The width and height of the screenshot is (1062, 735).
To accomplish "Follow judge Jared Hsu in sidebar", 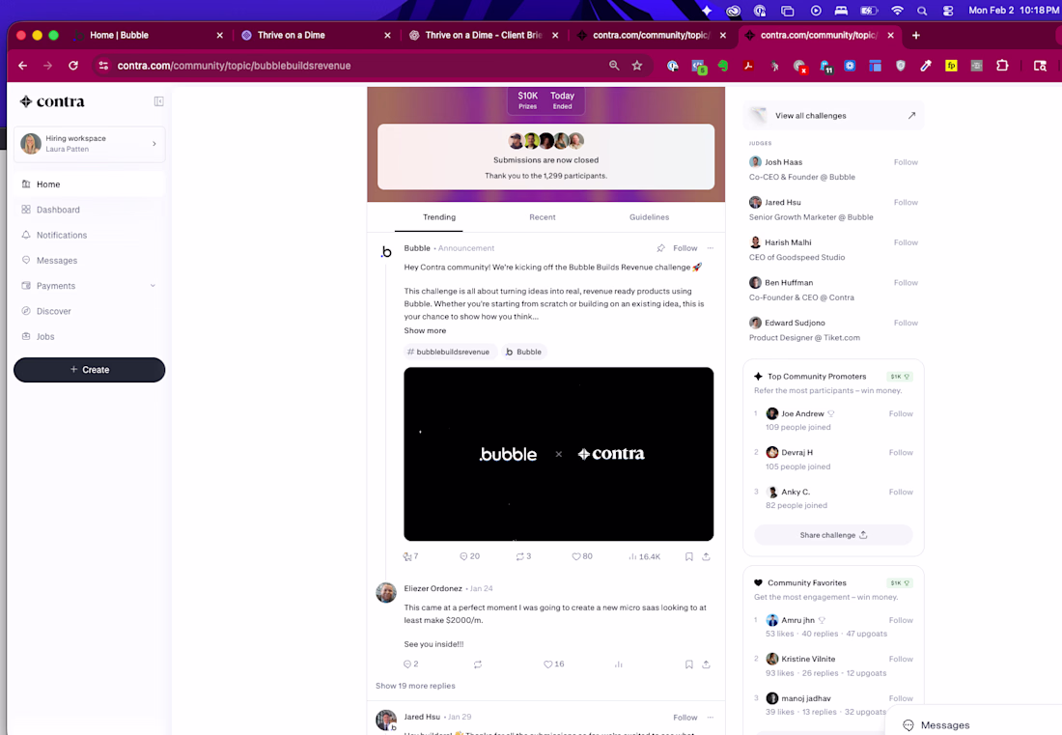I will click(x=906, y=203).
